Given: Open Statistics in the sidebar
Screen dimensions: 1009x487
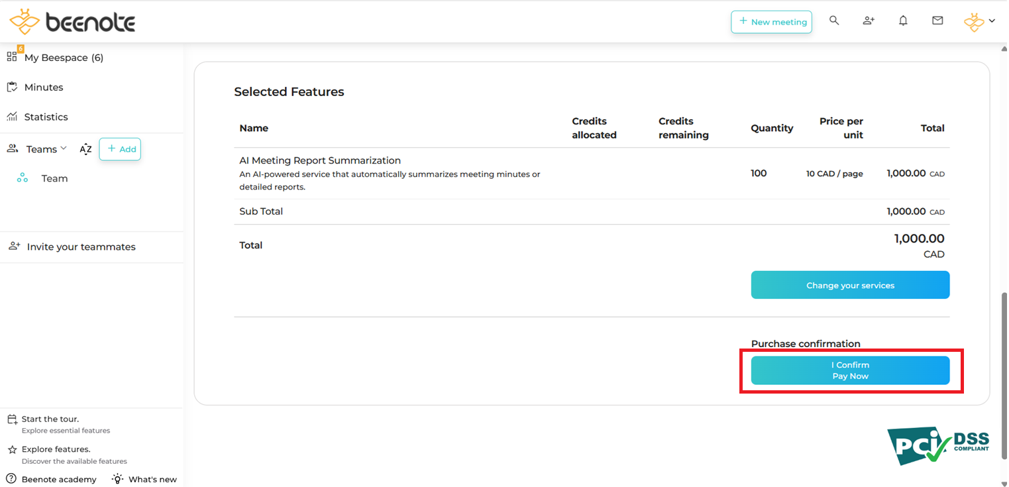Looking at the screenshot, I should 46,117.
